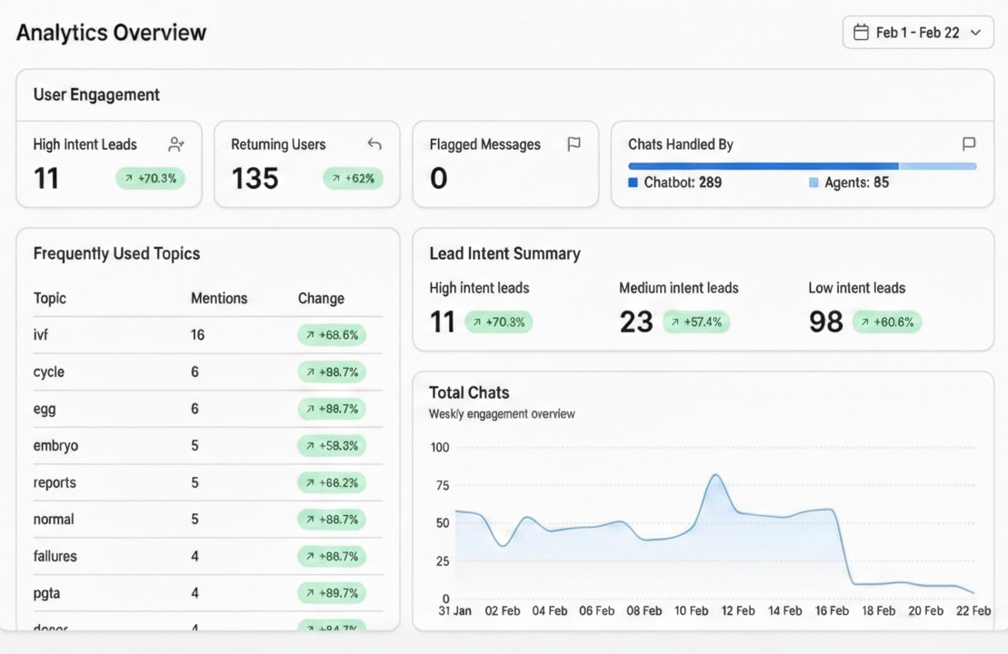The image size is (1008, 654).
Task: Click the Total Chats chart heading
Action: (469, 392)
